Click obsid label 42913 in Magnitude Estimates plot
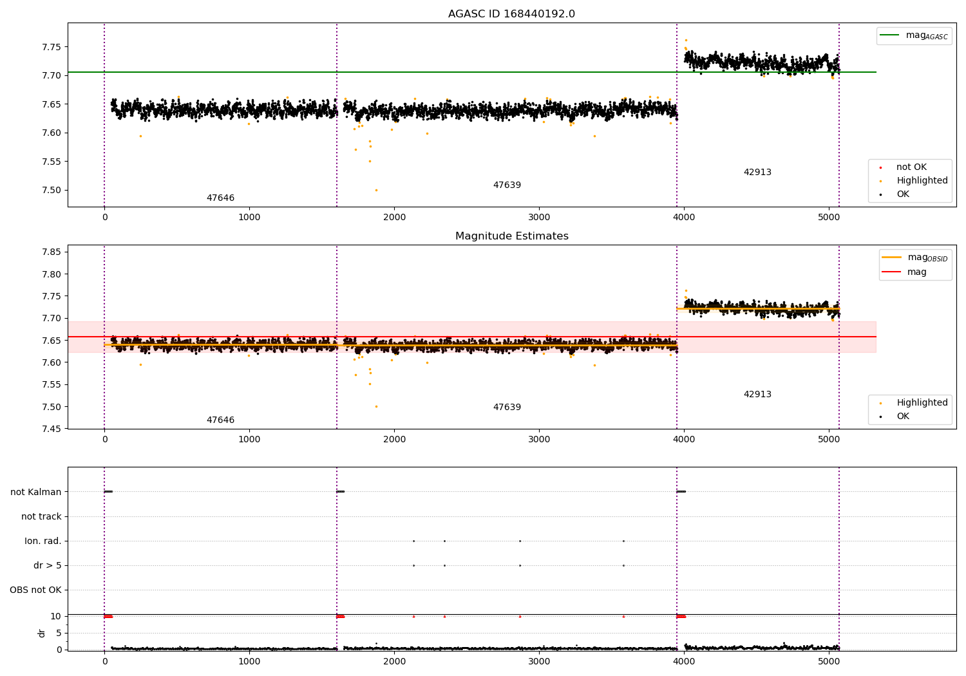This screenshot has height=676, width=966. 757,395
